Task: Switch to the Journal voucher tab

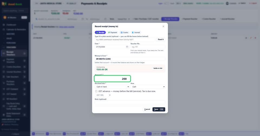Action: [136, 33]
